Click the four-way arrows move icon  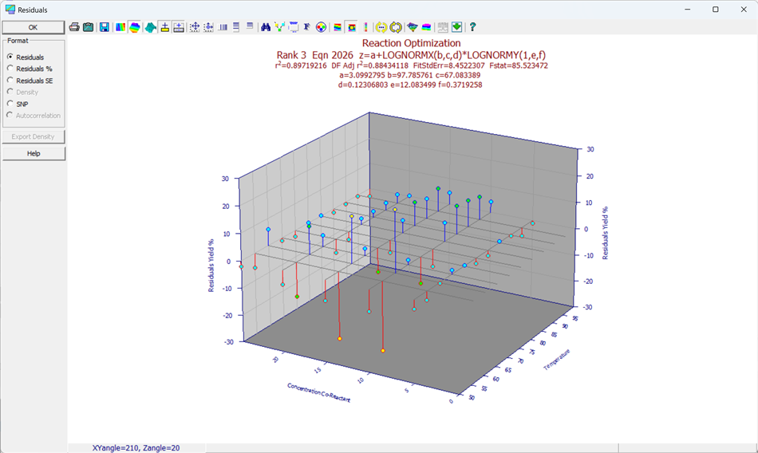point(195,27)
